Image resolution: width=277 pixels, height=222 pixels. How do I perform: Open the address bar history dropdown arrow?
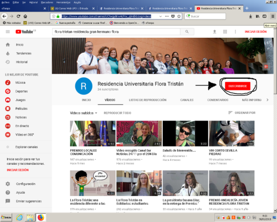coord(161,16)
